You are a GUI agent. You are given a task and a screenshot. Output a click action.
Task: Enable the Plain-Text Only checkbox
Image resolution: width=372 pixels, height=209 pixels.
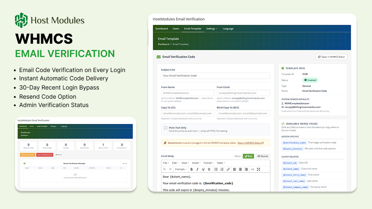point(166,128)
